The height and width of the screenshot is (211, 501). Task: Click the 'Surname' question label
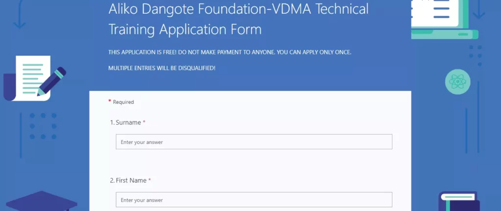[x=128, y=122]
